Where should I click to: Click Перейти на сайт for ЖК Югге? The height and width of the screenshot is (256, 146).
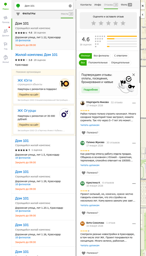29,95
